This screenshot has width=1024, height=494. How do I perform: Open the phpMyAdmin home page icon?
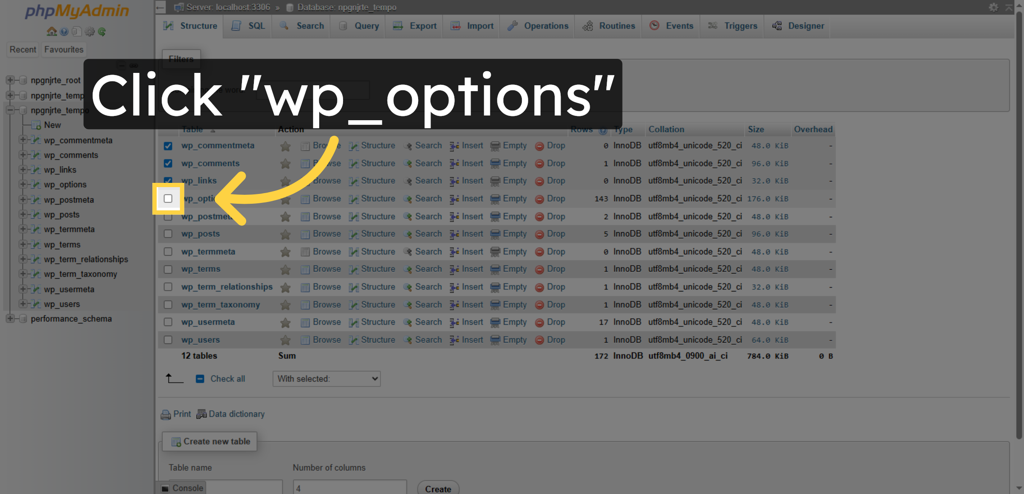point(51,32)
